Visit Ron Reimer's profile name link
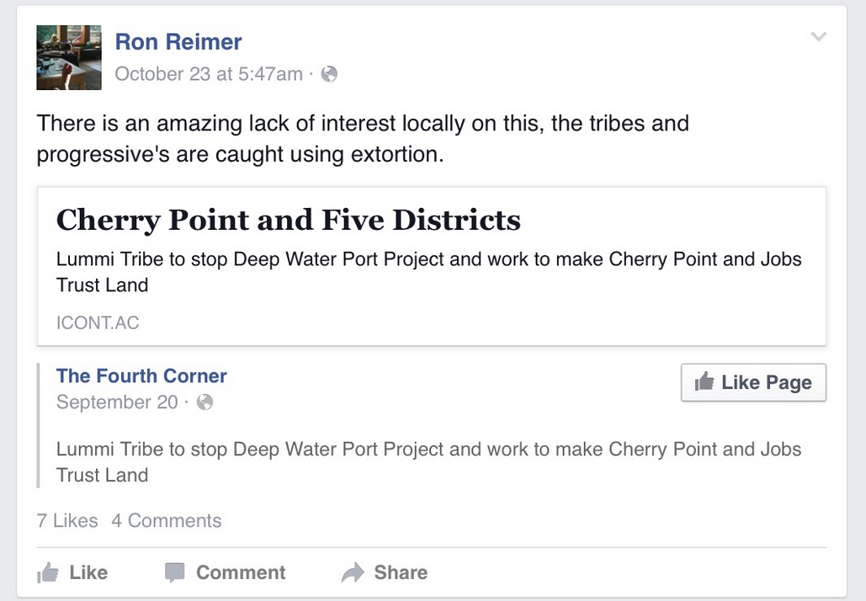Image resolution: width=866 pixels, height=601 pixels. [178, 42]
